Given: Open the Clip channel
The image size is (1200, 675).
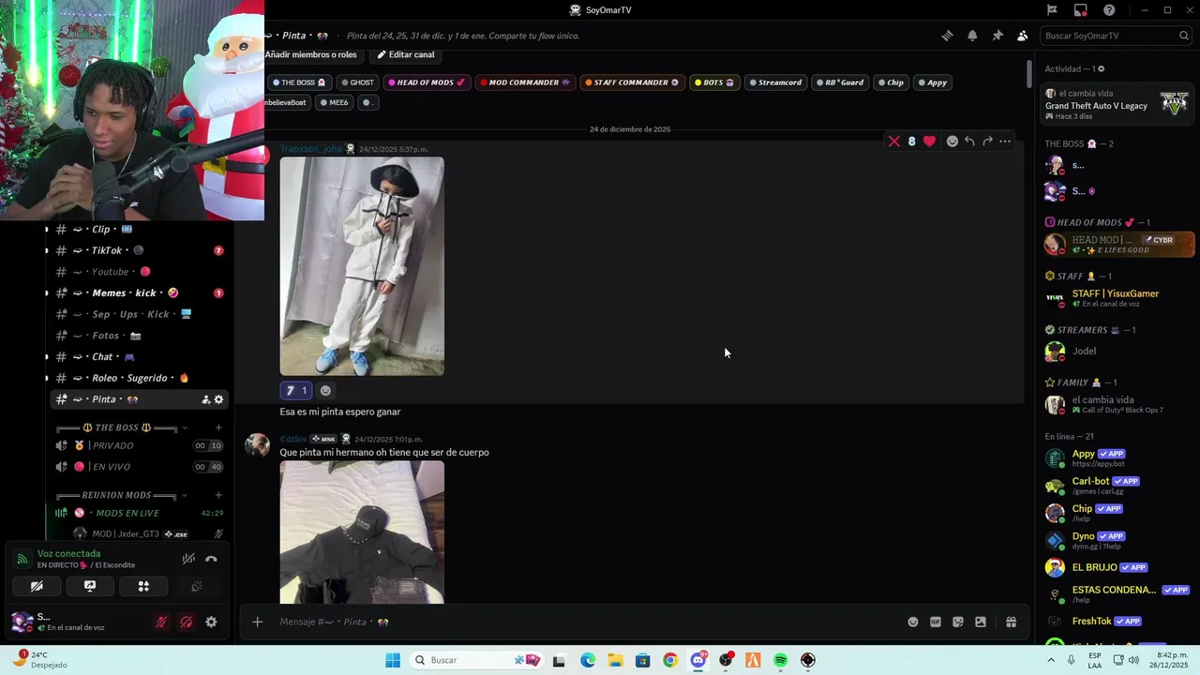Looking at the screenshot, I should pos(141,229).
